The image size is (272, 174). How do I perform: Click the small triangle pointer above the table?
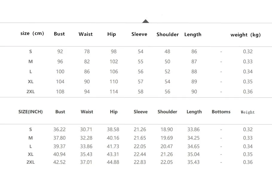click(145, 21)
